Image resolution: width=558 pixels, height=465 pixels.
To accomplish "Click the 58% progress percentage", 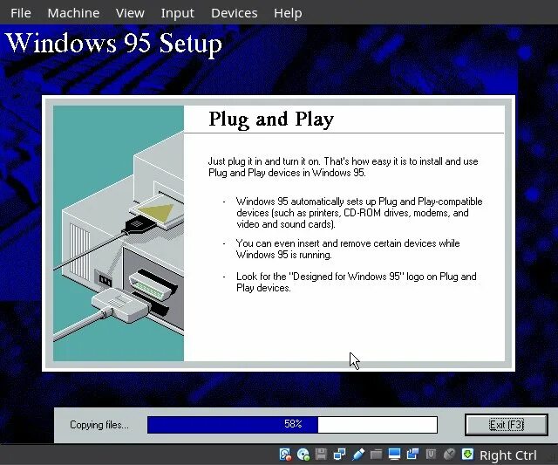I will point(293,424).
